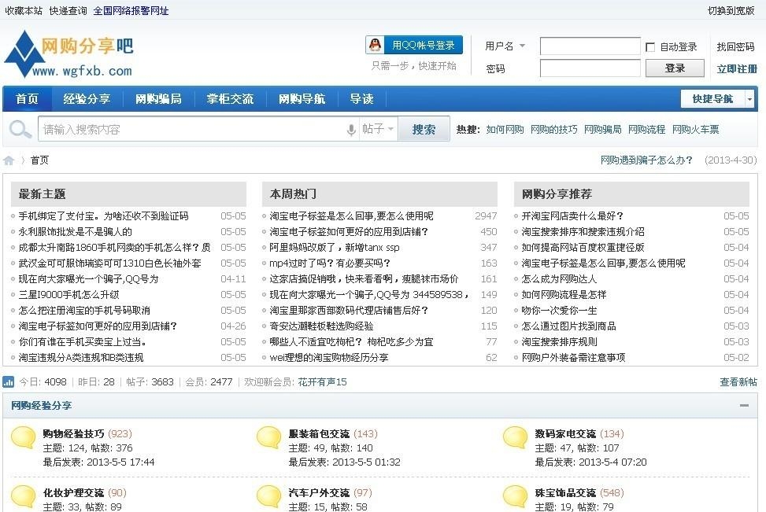Open the 用户名 dropdown arrow

[521, 46]
